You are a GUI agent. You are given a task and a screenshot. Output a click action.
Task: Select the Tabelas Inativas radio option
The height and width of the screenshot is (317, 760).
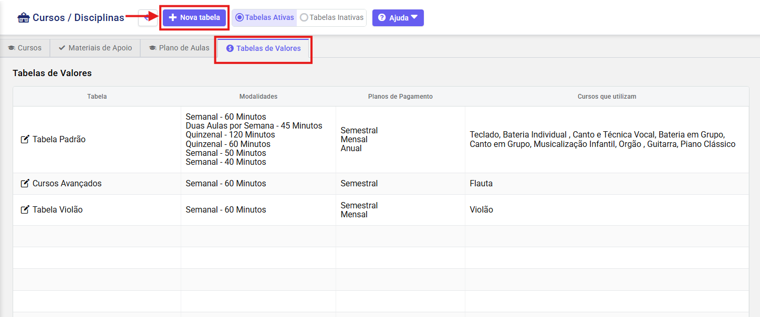pyautogui.click(x=304, y=17)
